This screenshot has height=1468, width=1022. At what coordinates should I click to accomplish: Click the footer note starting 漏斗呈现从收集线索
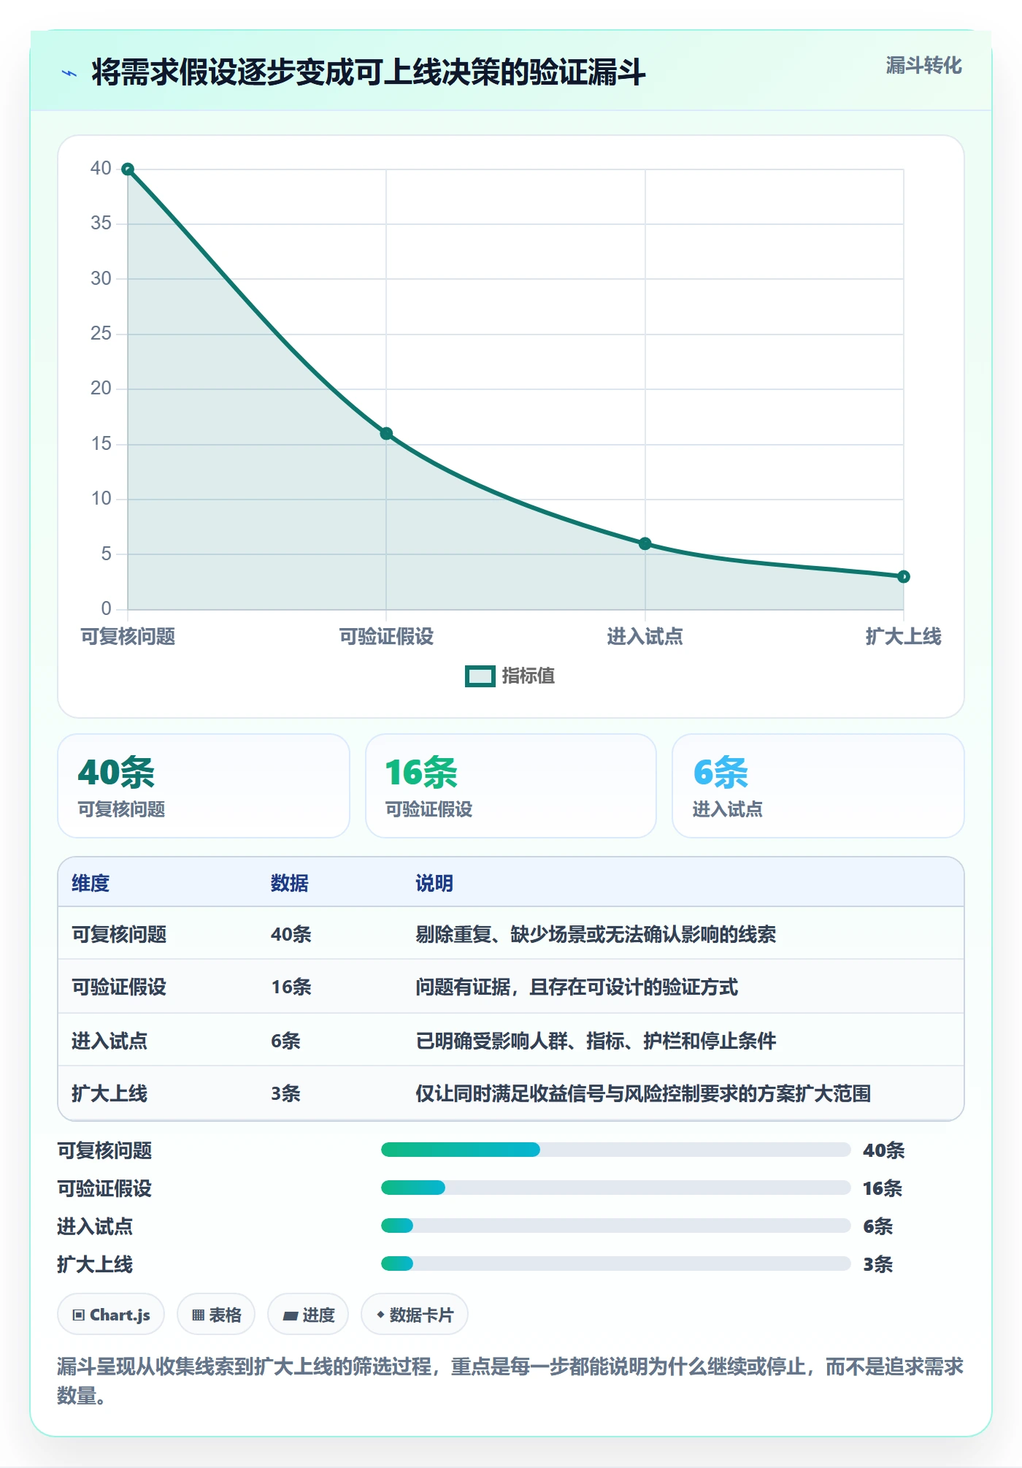pos(510,1381)
